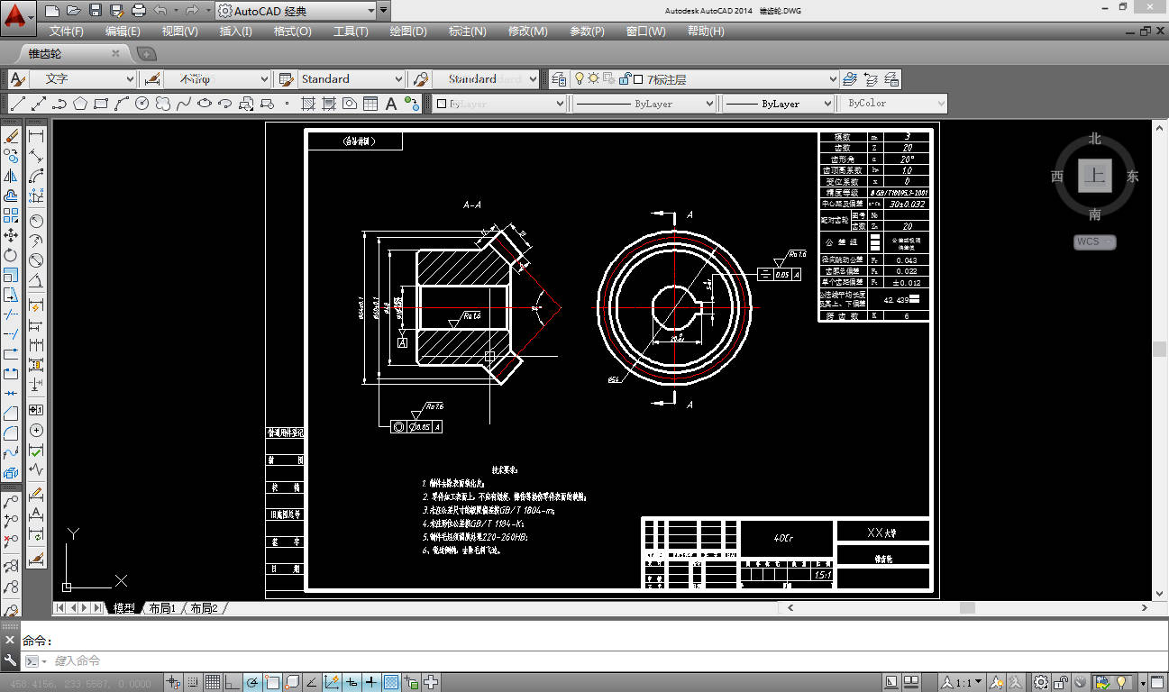Click the horizontal scrollbar thumb
This screenshot has height=692, width=1169.
point(967,608)
